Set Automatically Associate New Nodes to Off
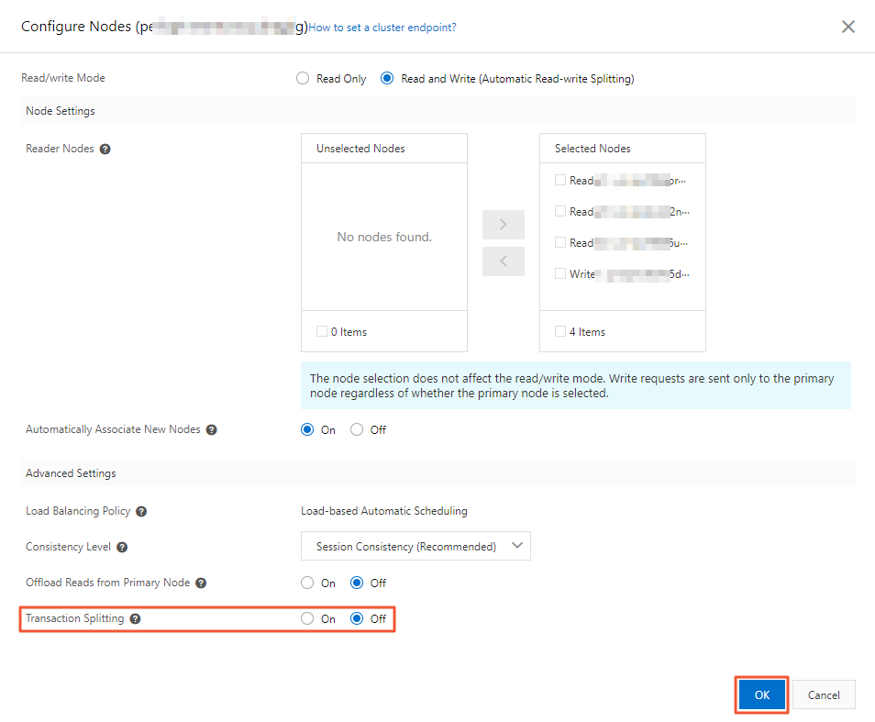Viewport: 875px width, 722px height. click(358, 429)
